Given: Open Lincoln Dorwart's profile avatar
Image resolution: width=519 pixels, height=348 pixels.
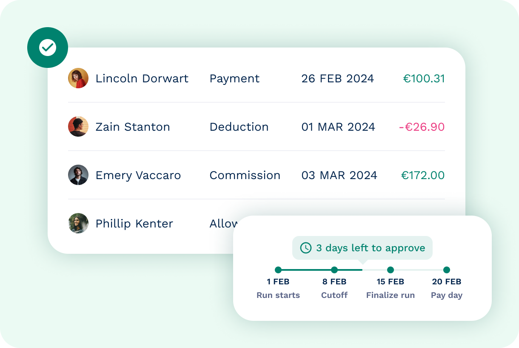Looking at the screenshot, I should point(78,79).
